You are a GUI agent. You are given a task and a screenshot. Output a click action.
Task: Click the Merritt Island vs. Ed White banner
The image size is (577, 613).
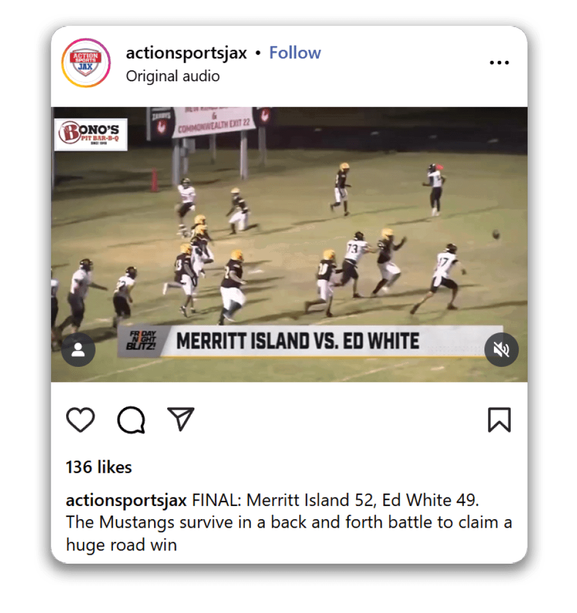[x=297, y=341]
